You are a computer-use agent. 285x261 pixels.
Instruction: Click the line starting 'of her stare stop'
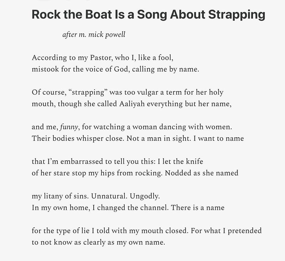pyautogui.click(x=135, y=173)
